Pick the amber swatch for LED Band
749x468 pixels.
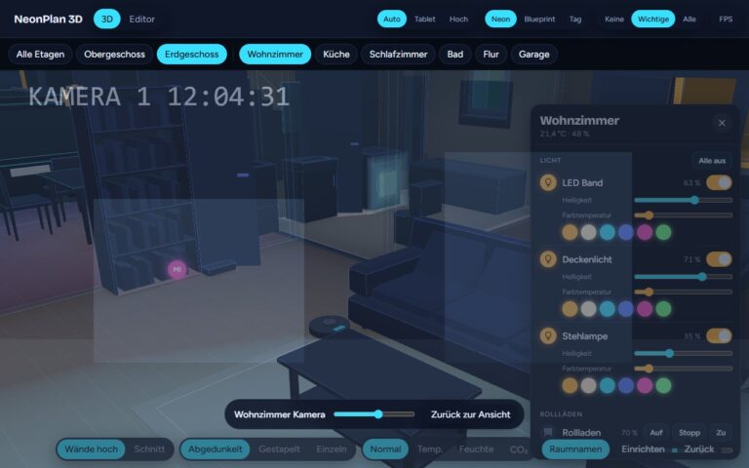[x=570, y=232]
